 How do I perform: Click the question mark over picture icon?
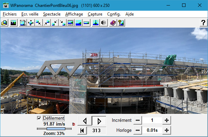pos(121,23)
